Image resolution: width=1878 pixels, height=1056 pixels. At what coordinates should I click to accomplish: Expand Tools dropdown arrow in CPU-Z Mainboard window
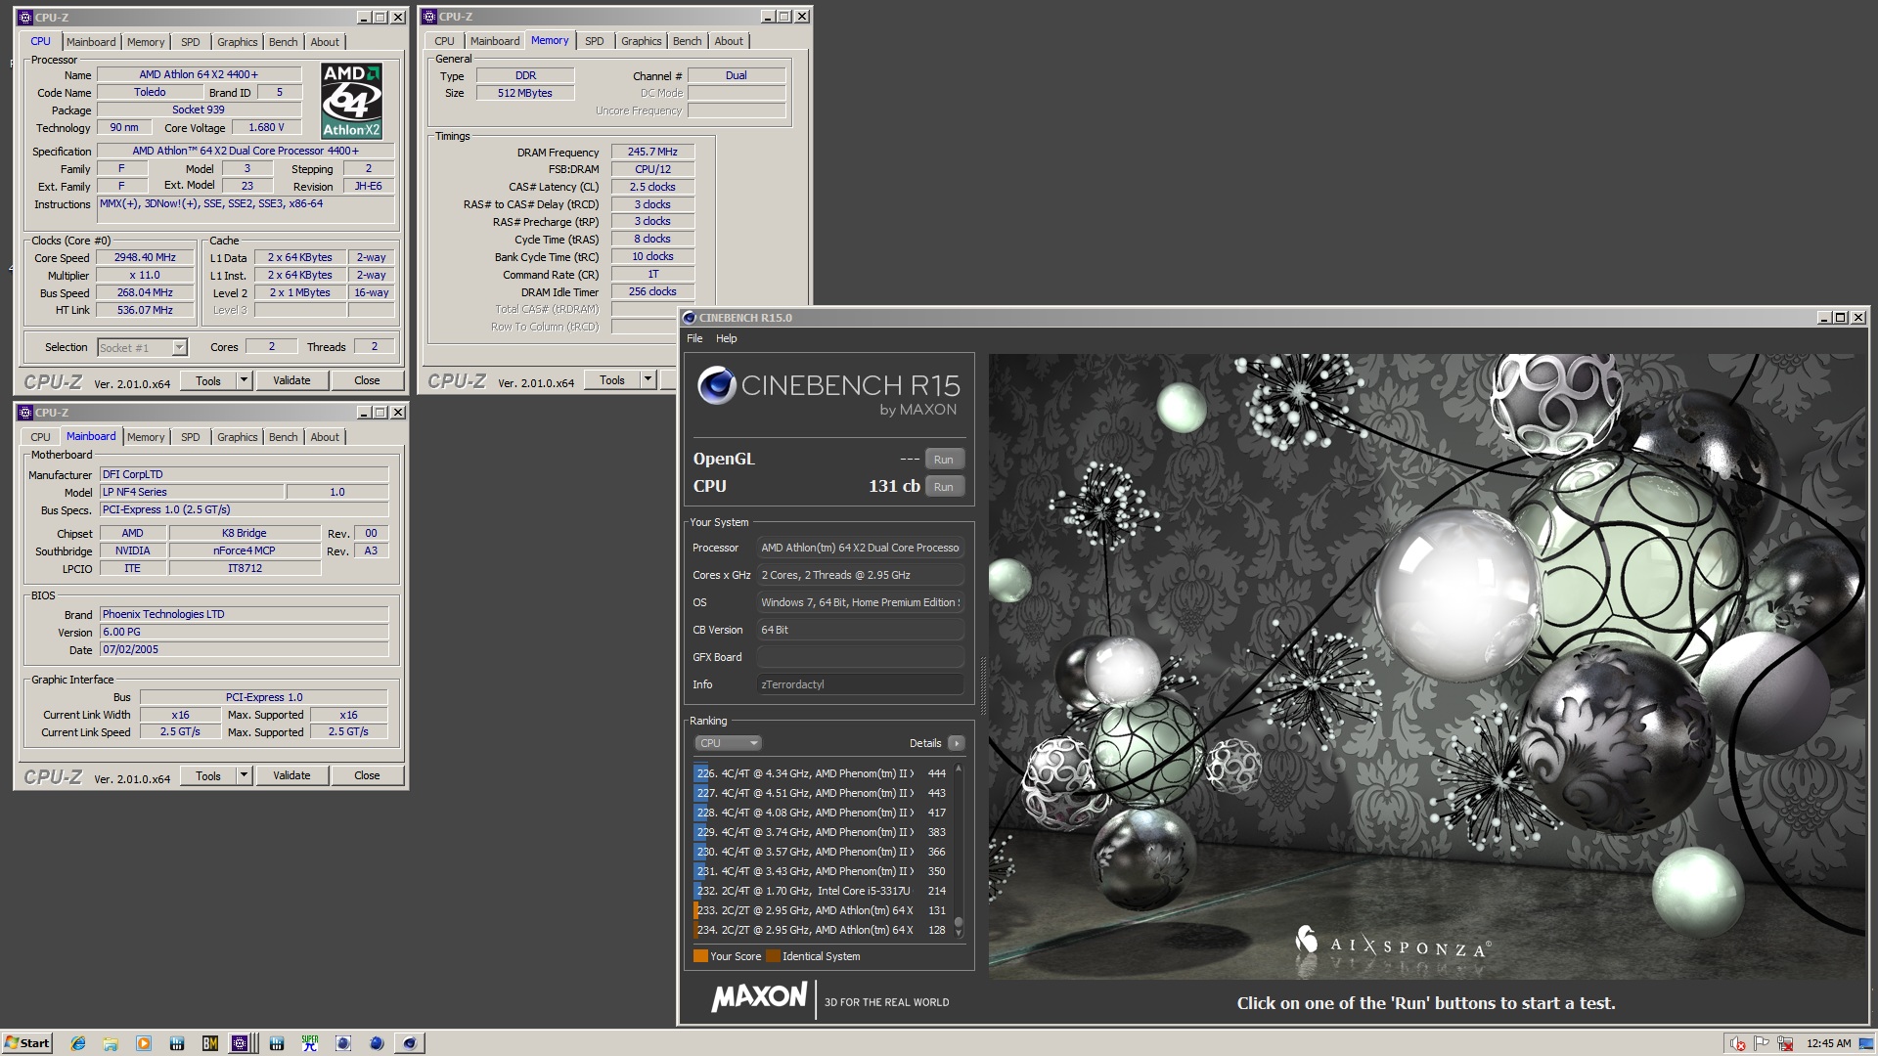tap(245, 775)
